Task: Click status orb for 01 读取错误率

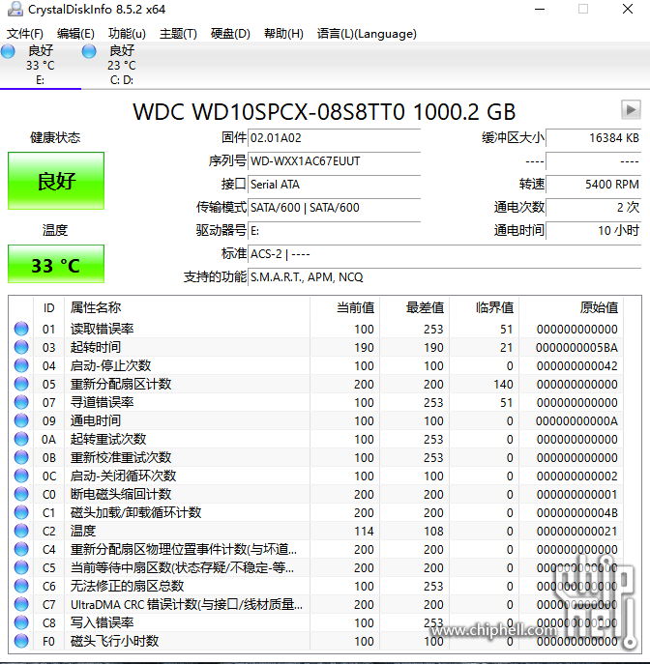Action: click(21, 329)
